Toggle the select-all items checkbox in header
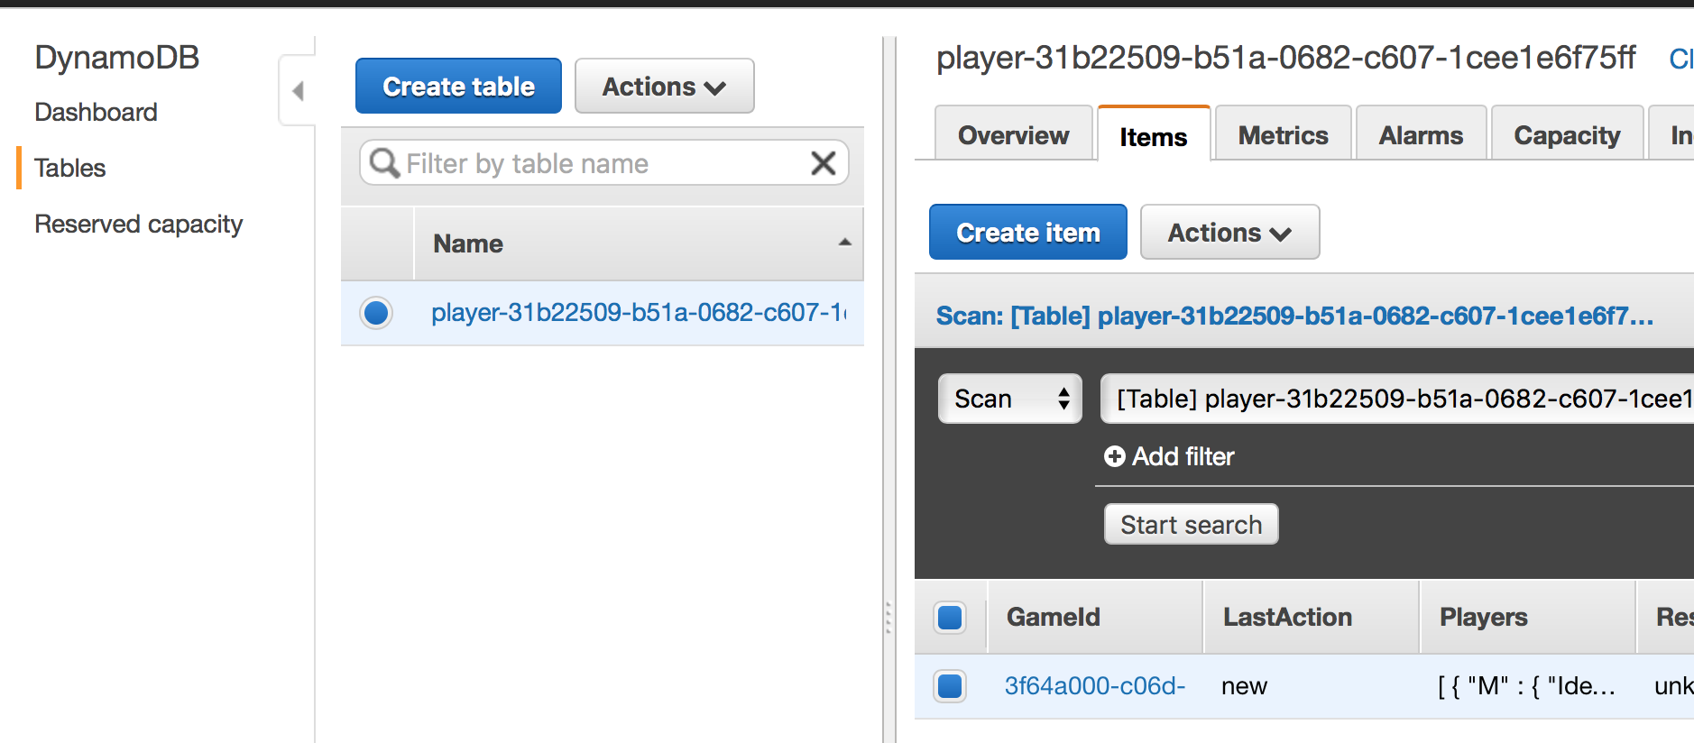The height and width of the screenshot is (743, 1694). [950, 618]
